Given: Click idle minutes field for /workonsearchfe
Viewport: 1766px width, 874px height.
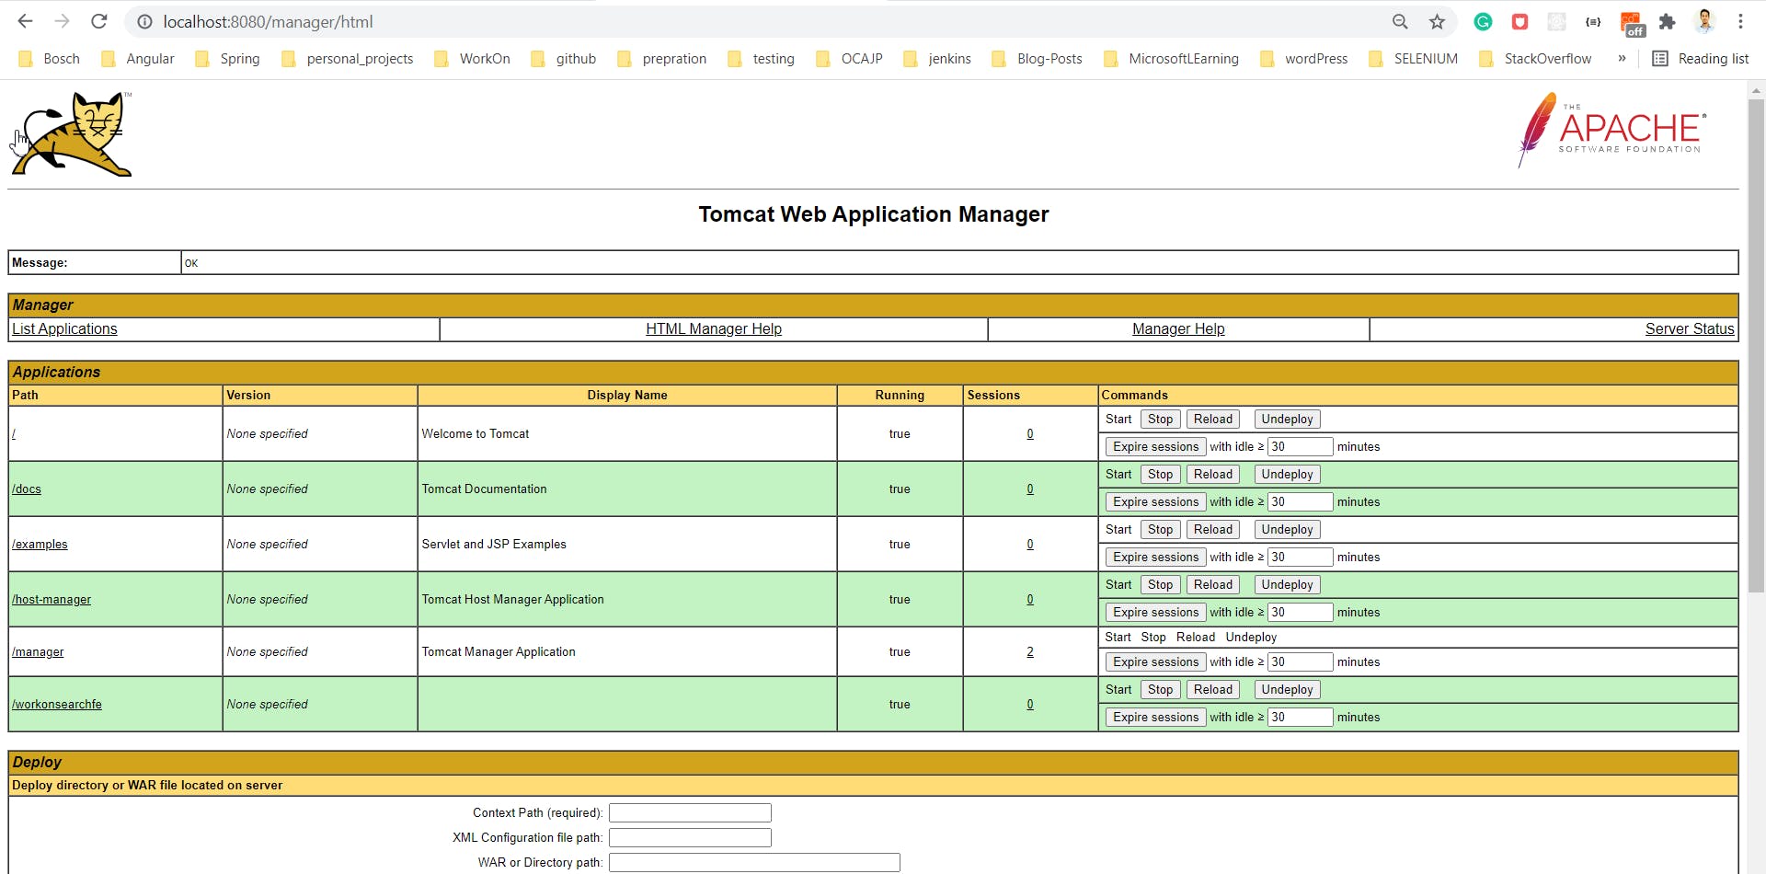Looking at the screenshot, I should pyautogui.click(x=1300, y=717).
